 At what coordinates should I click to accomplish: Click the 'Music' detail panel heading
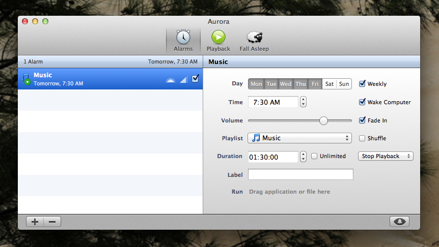click(218, 62)
